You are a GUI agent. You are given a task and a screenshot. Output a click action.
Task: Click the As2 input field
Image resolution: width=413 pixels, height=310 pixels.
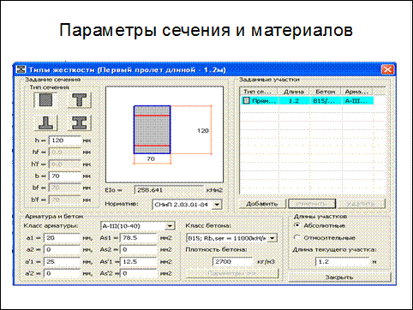point(139,249)
